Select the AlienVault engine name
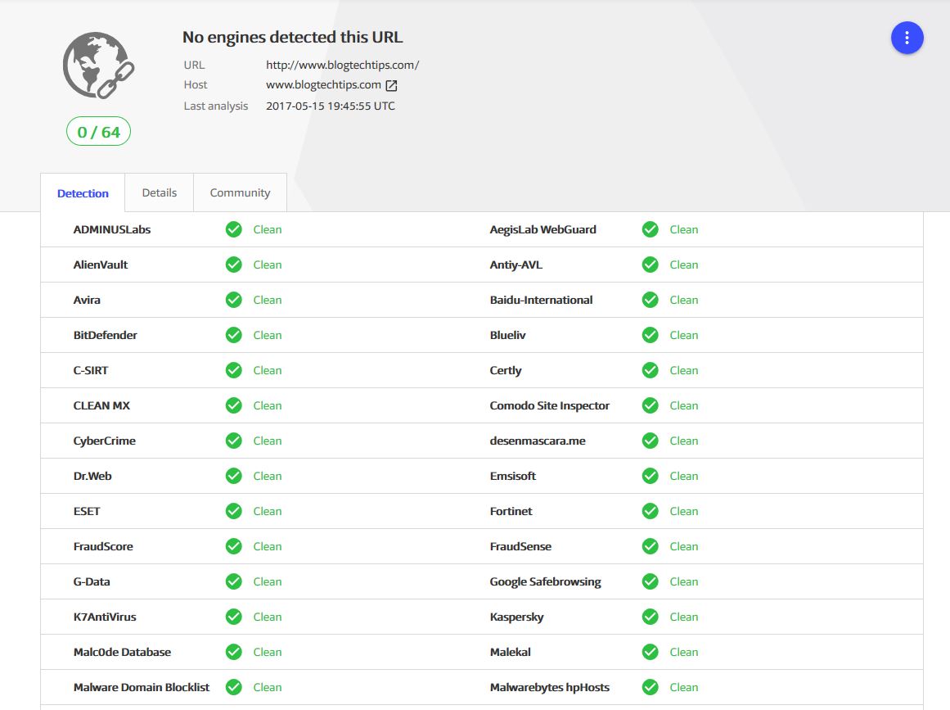Image resolution: width=950 pixels, height=710 pixels. pyautogui.click(x=101, y=265)
